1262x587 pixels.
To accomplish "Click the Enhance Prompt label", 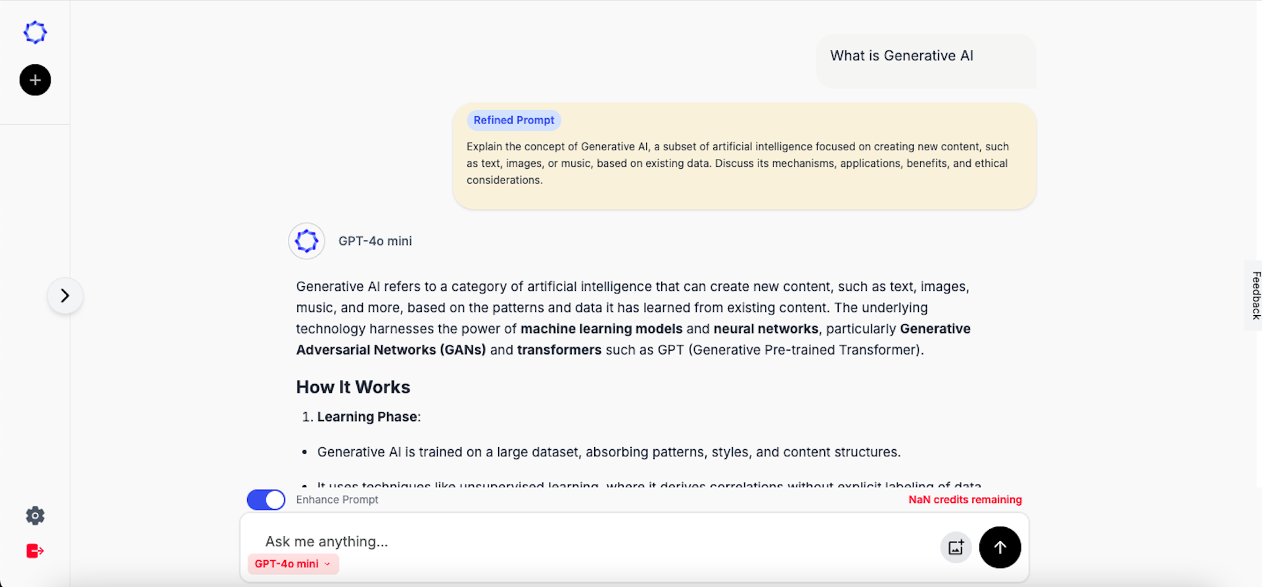I will [337, 500].
